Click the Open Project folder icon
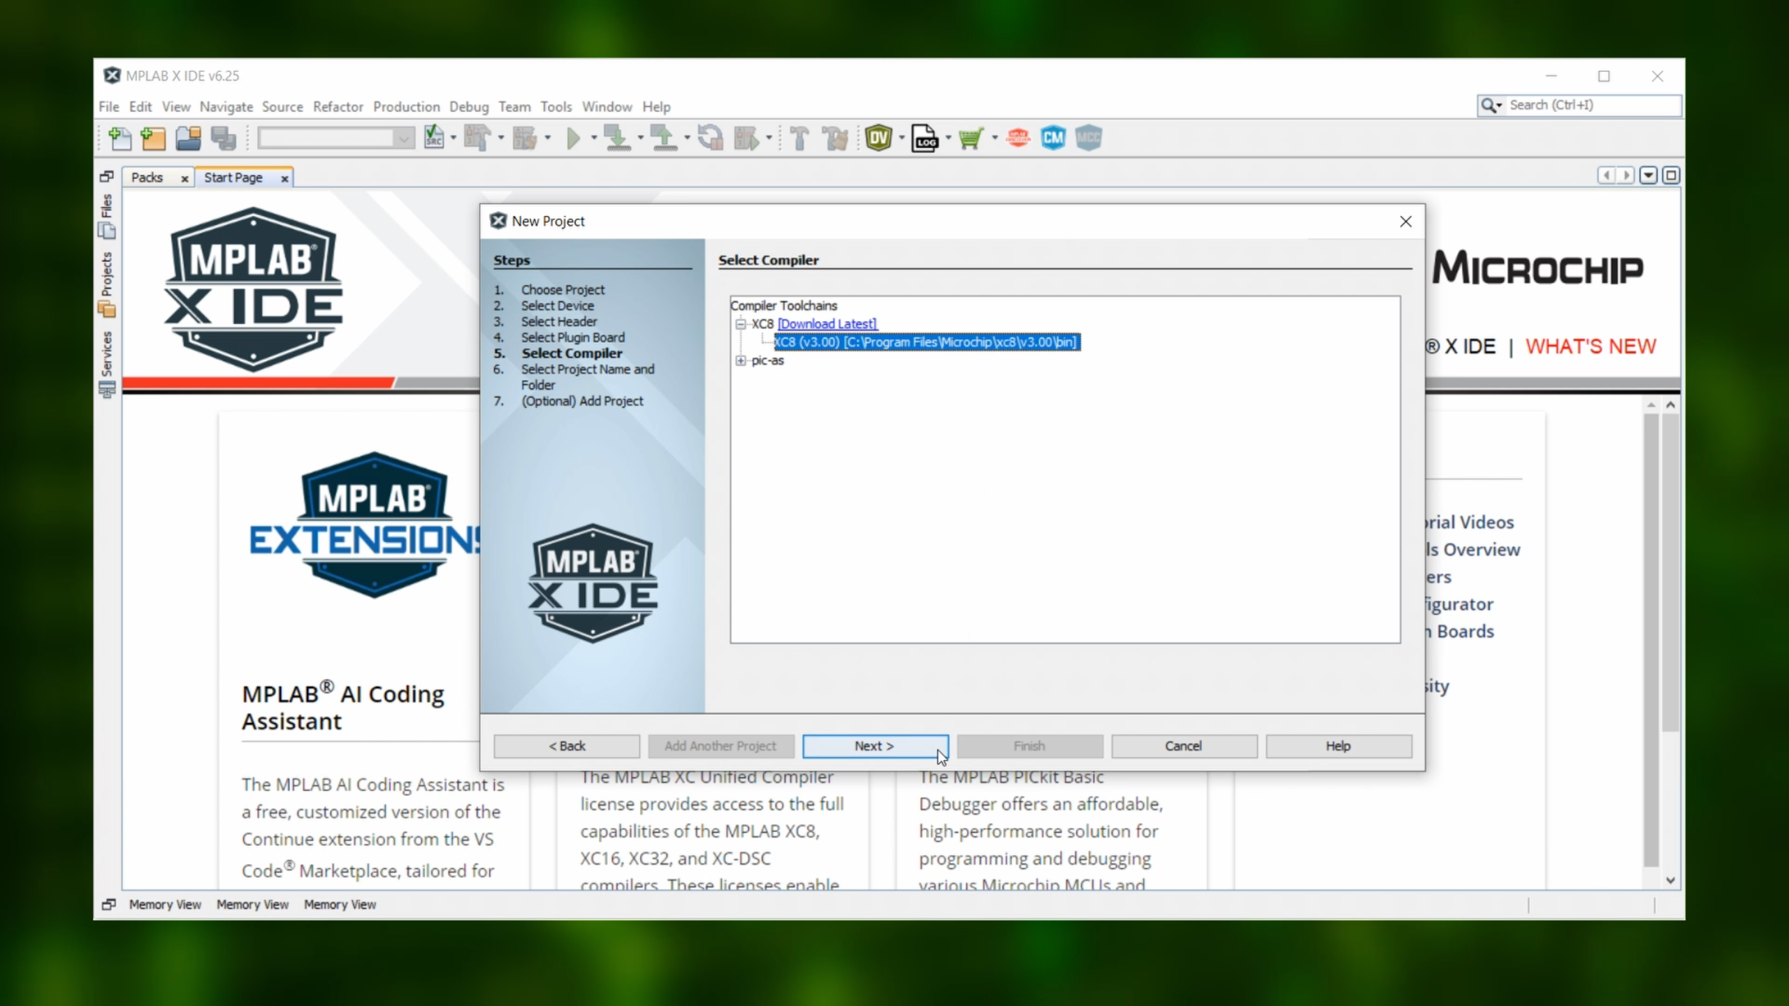 click(x=188, y=138)
